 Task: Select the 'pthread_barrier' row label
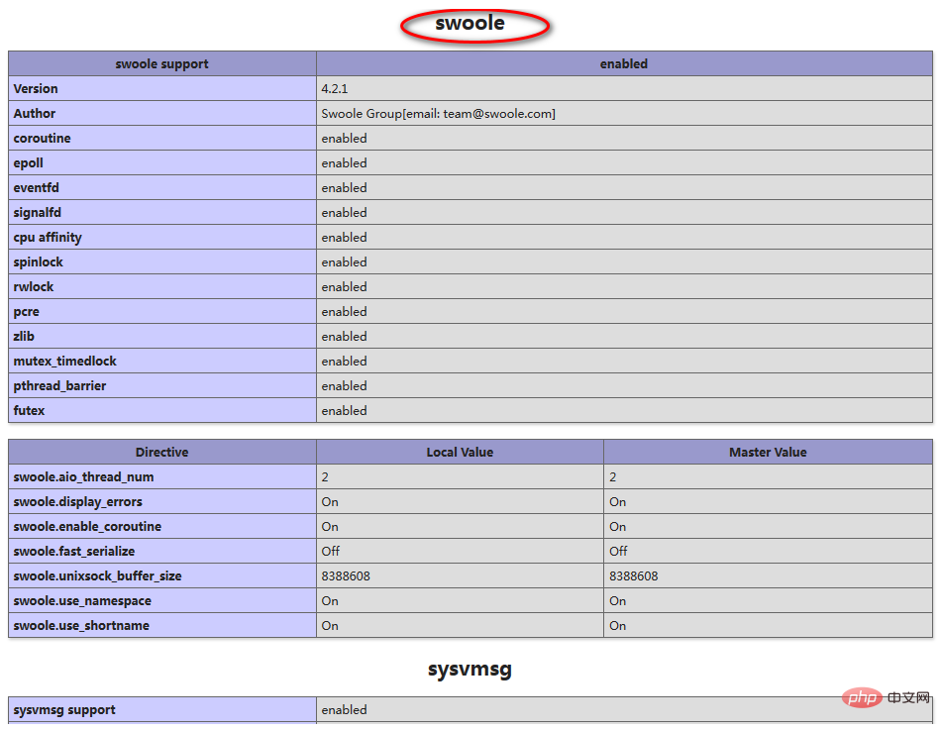pos(60,386)
